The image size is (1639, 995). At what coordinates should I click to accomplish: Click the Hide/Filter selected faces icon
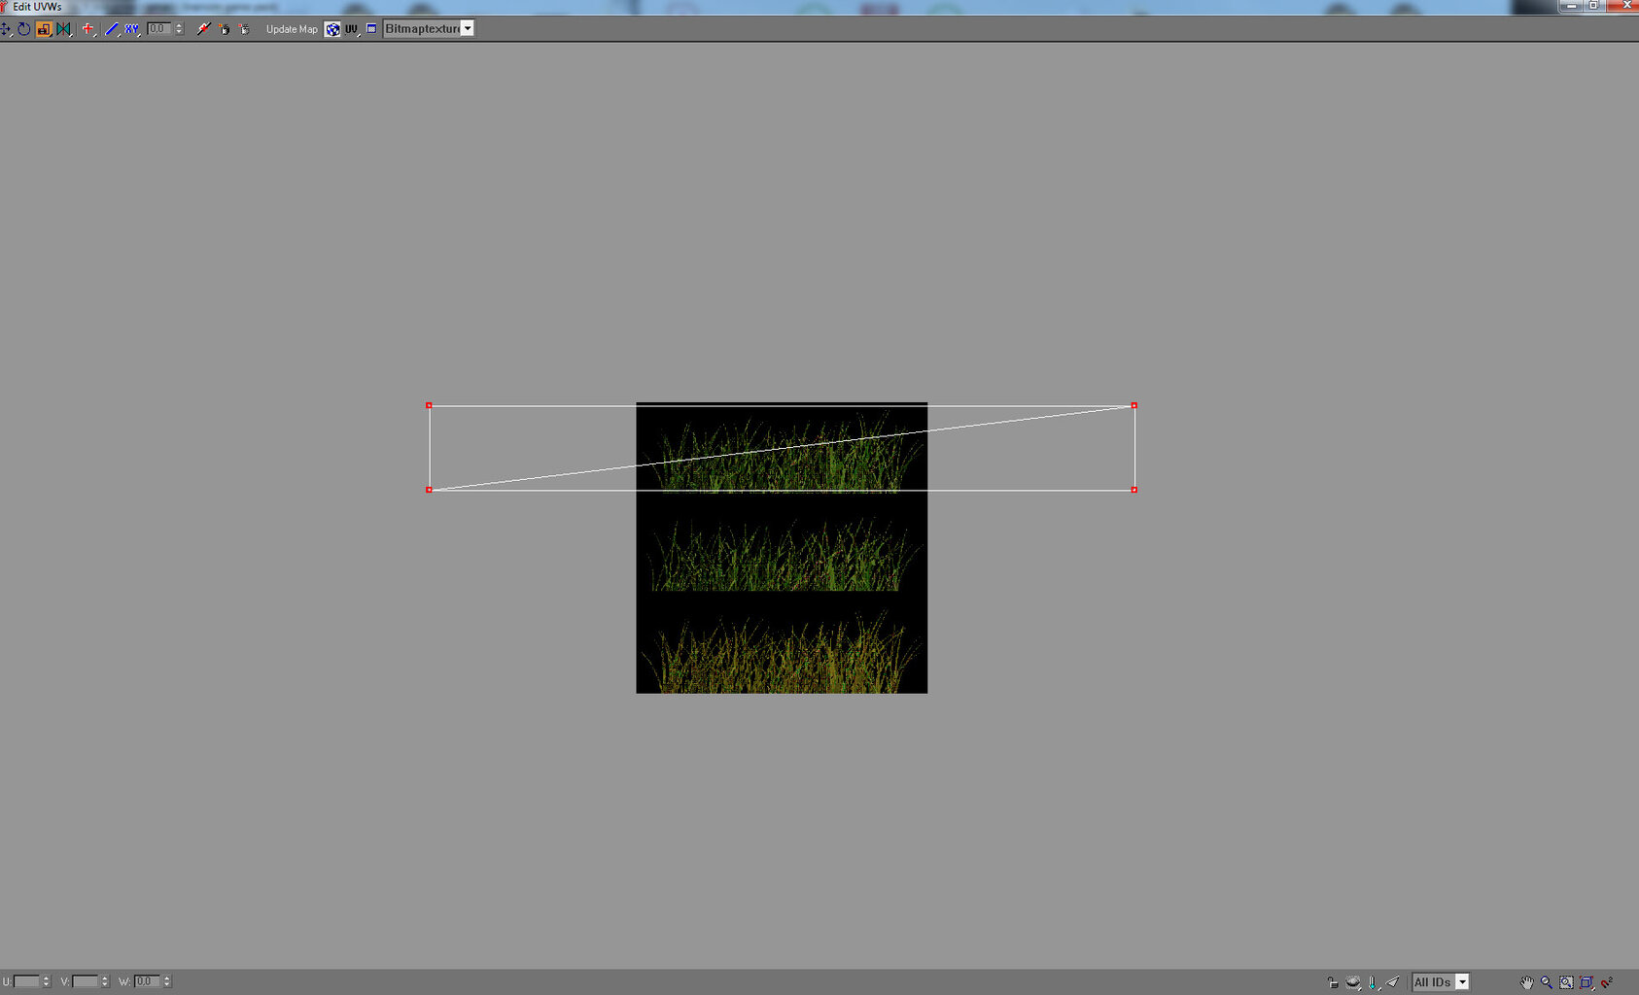(x=1352, y=982)
